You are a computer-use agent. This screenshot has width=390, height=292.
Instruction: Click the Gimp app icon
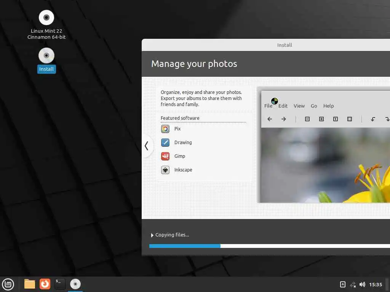[165, 156]
